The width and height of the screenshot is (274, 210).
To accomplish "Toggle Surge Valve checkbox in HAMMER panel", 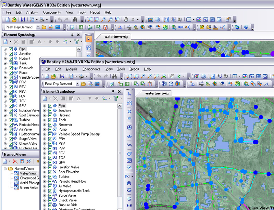I will tap(50, 196).
